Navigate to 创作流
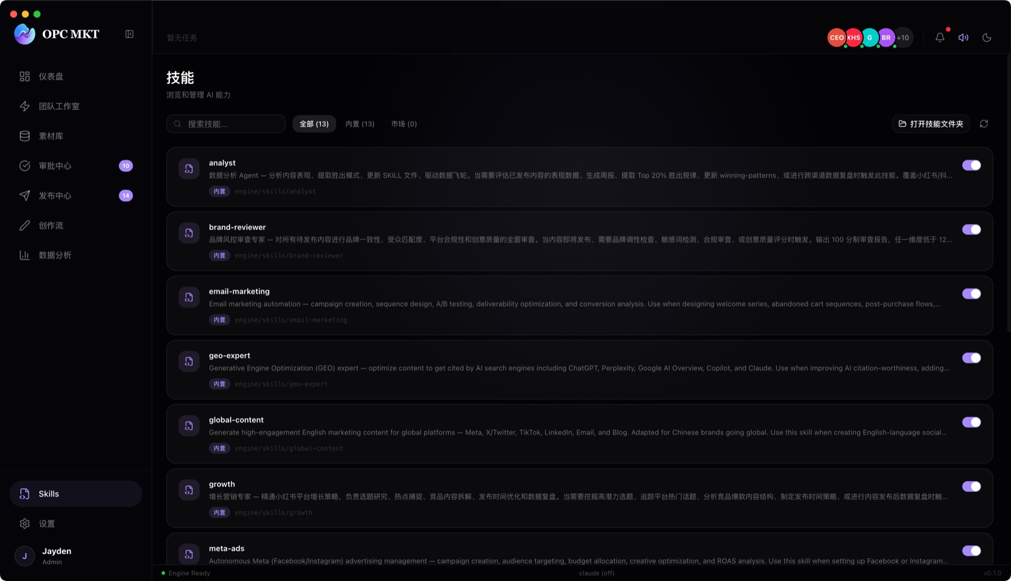Image resolution: width=1011 pixels, height=581 pixels. [x=76, y=225]
